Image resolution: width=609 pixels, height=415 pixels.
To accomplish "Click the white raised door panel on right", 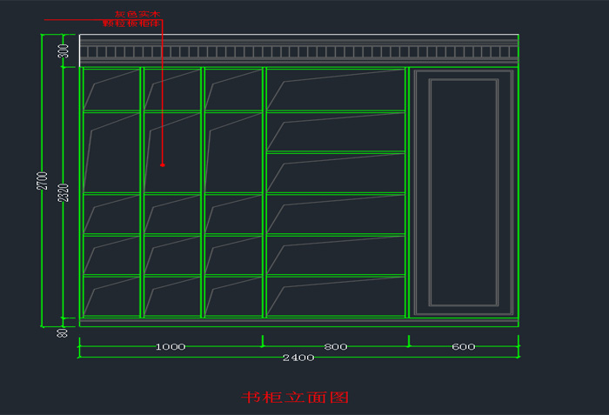I will pos(464,192).
